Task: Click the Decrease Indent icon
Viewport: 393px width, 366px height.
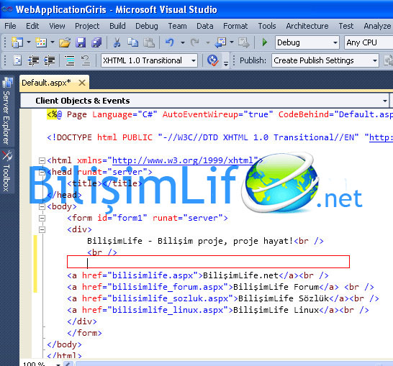Action: 33,60
